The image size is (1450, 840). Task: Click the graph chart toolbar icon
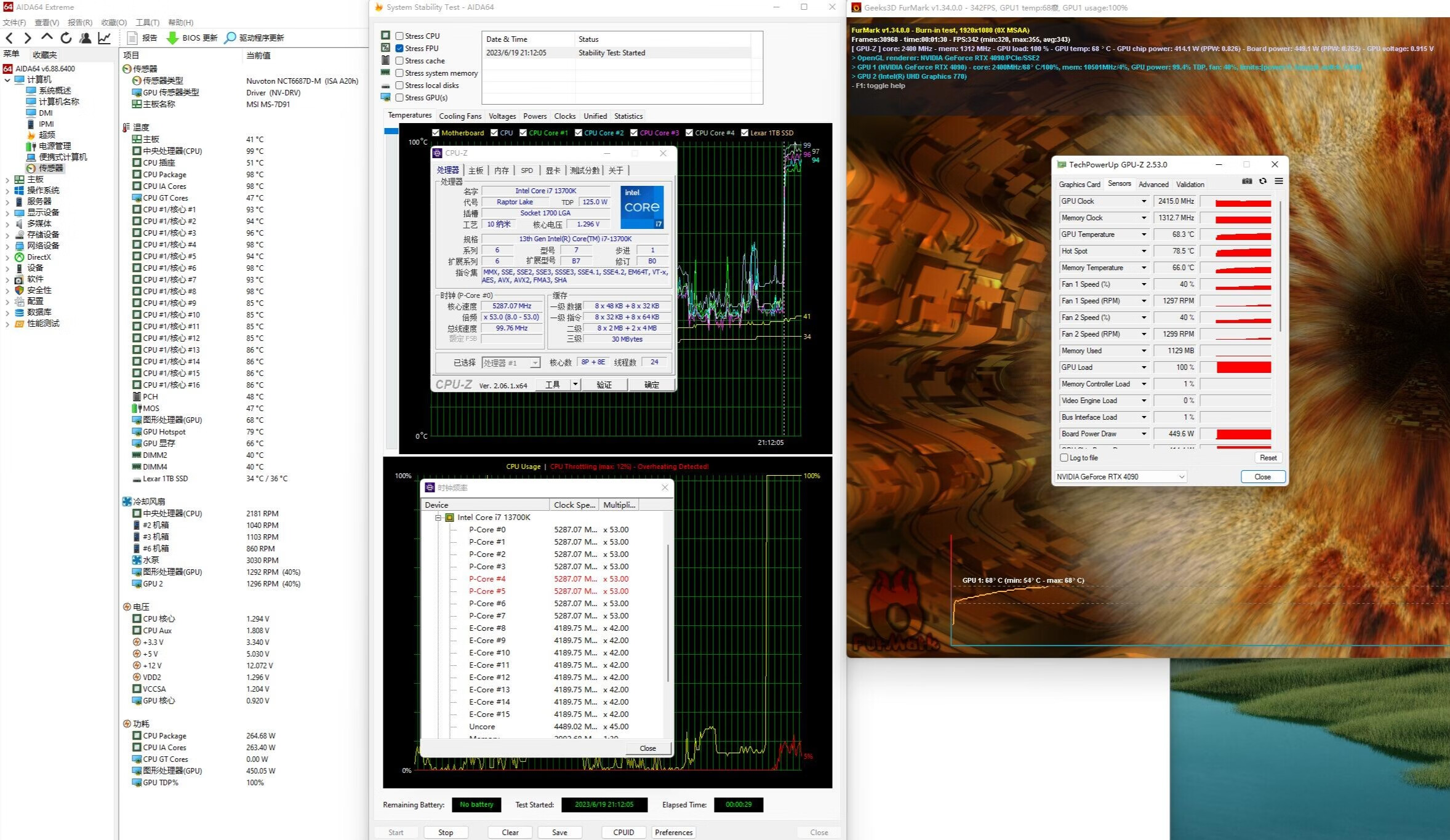pyautogui.click(x=105, y=38)
